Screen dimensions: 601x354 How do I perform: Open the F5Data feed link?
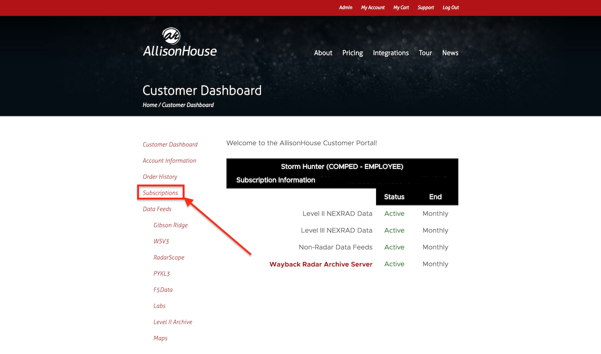tap(163, 290)
